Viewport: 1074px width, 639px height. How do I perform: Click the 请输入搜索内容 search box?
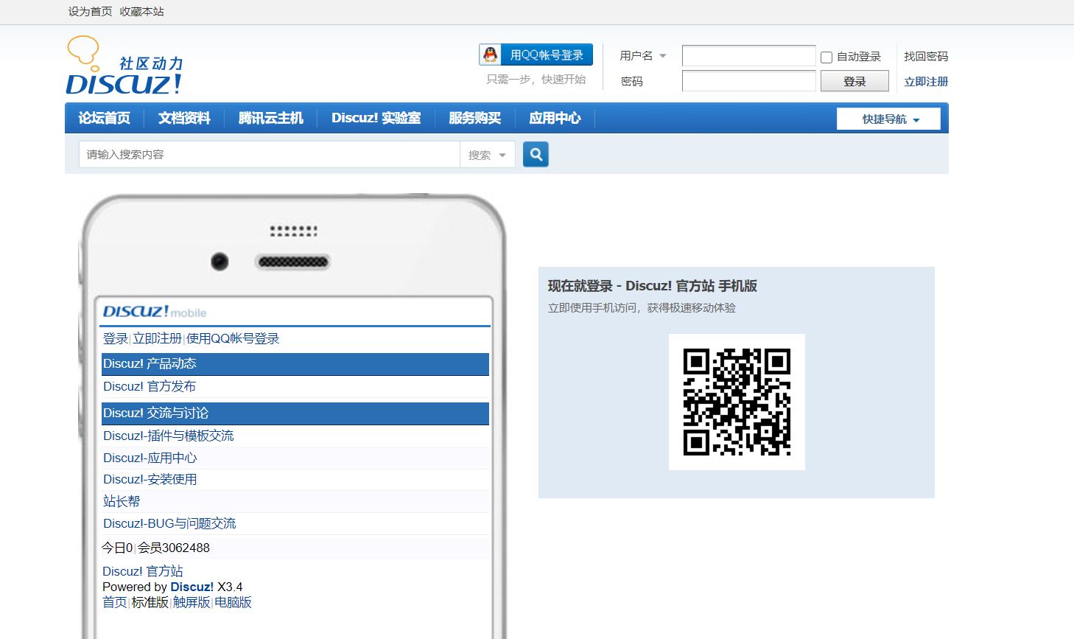tap(269, 155)
